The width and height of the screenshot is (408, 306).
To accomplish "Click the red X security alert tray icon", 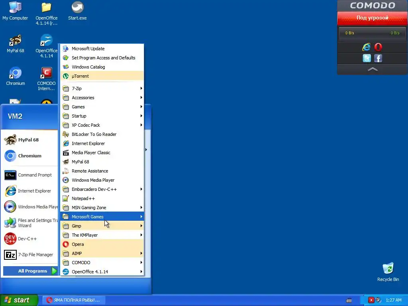I will point(371,300).
